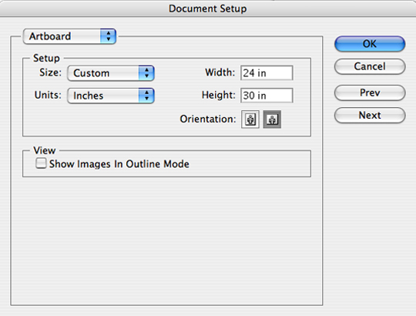The image size is (416, 316).
Task: Enable Show Images In Outline Mode checkbox
Action: [x=41, y=163]
